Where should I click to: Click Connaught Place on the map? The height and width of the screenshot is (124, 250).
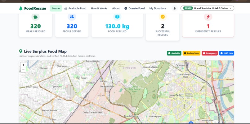point(185,75)
